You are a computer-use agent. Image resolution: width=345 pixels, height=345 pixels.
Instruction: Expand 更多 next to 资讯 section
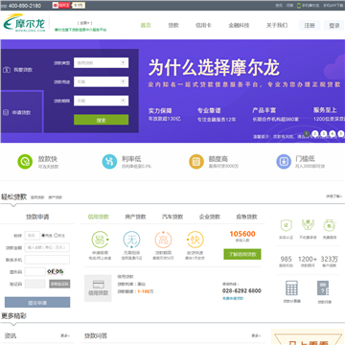[65, 335]
